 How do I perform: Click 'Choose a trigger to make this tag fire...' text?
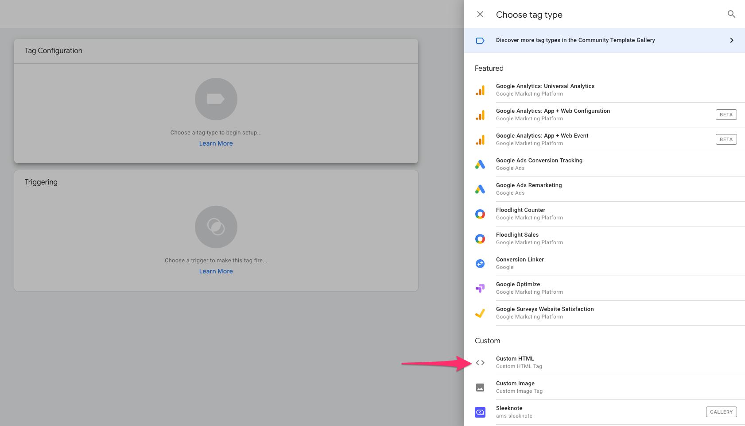pyautogui.click(x=216, y=261)
